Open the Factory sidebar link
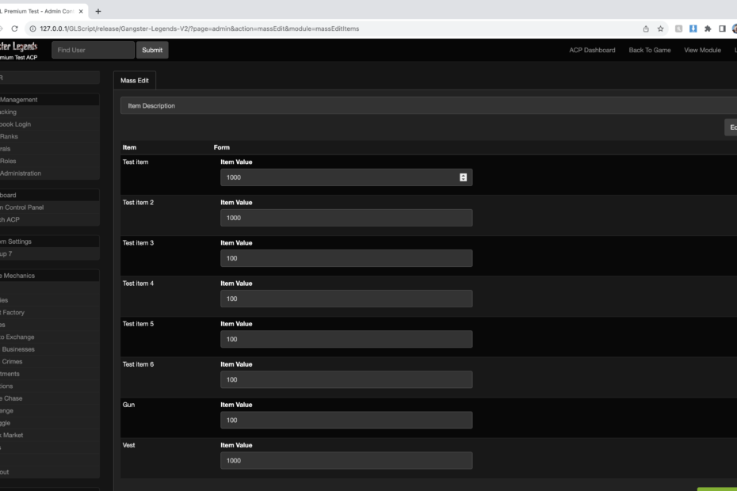 click(12, 312)
